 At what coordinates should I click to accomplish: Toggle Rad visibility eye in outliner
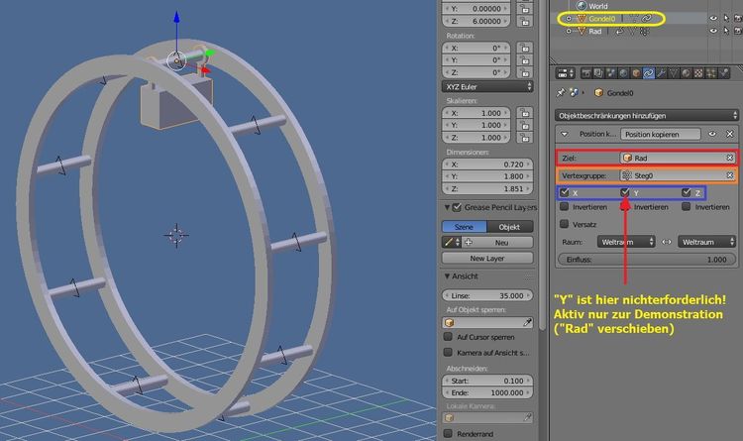point(713,31)
